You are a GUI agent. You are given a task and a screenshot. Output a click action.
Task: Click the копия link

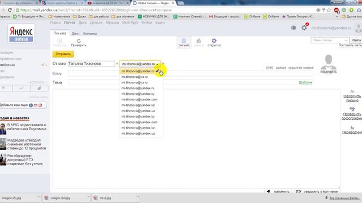[x=281, y=68]
